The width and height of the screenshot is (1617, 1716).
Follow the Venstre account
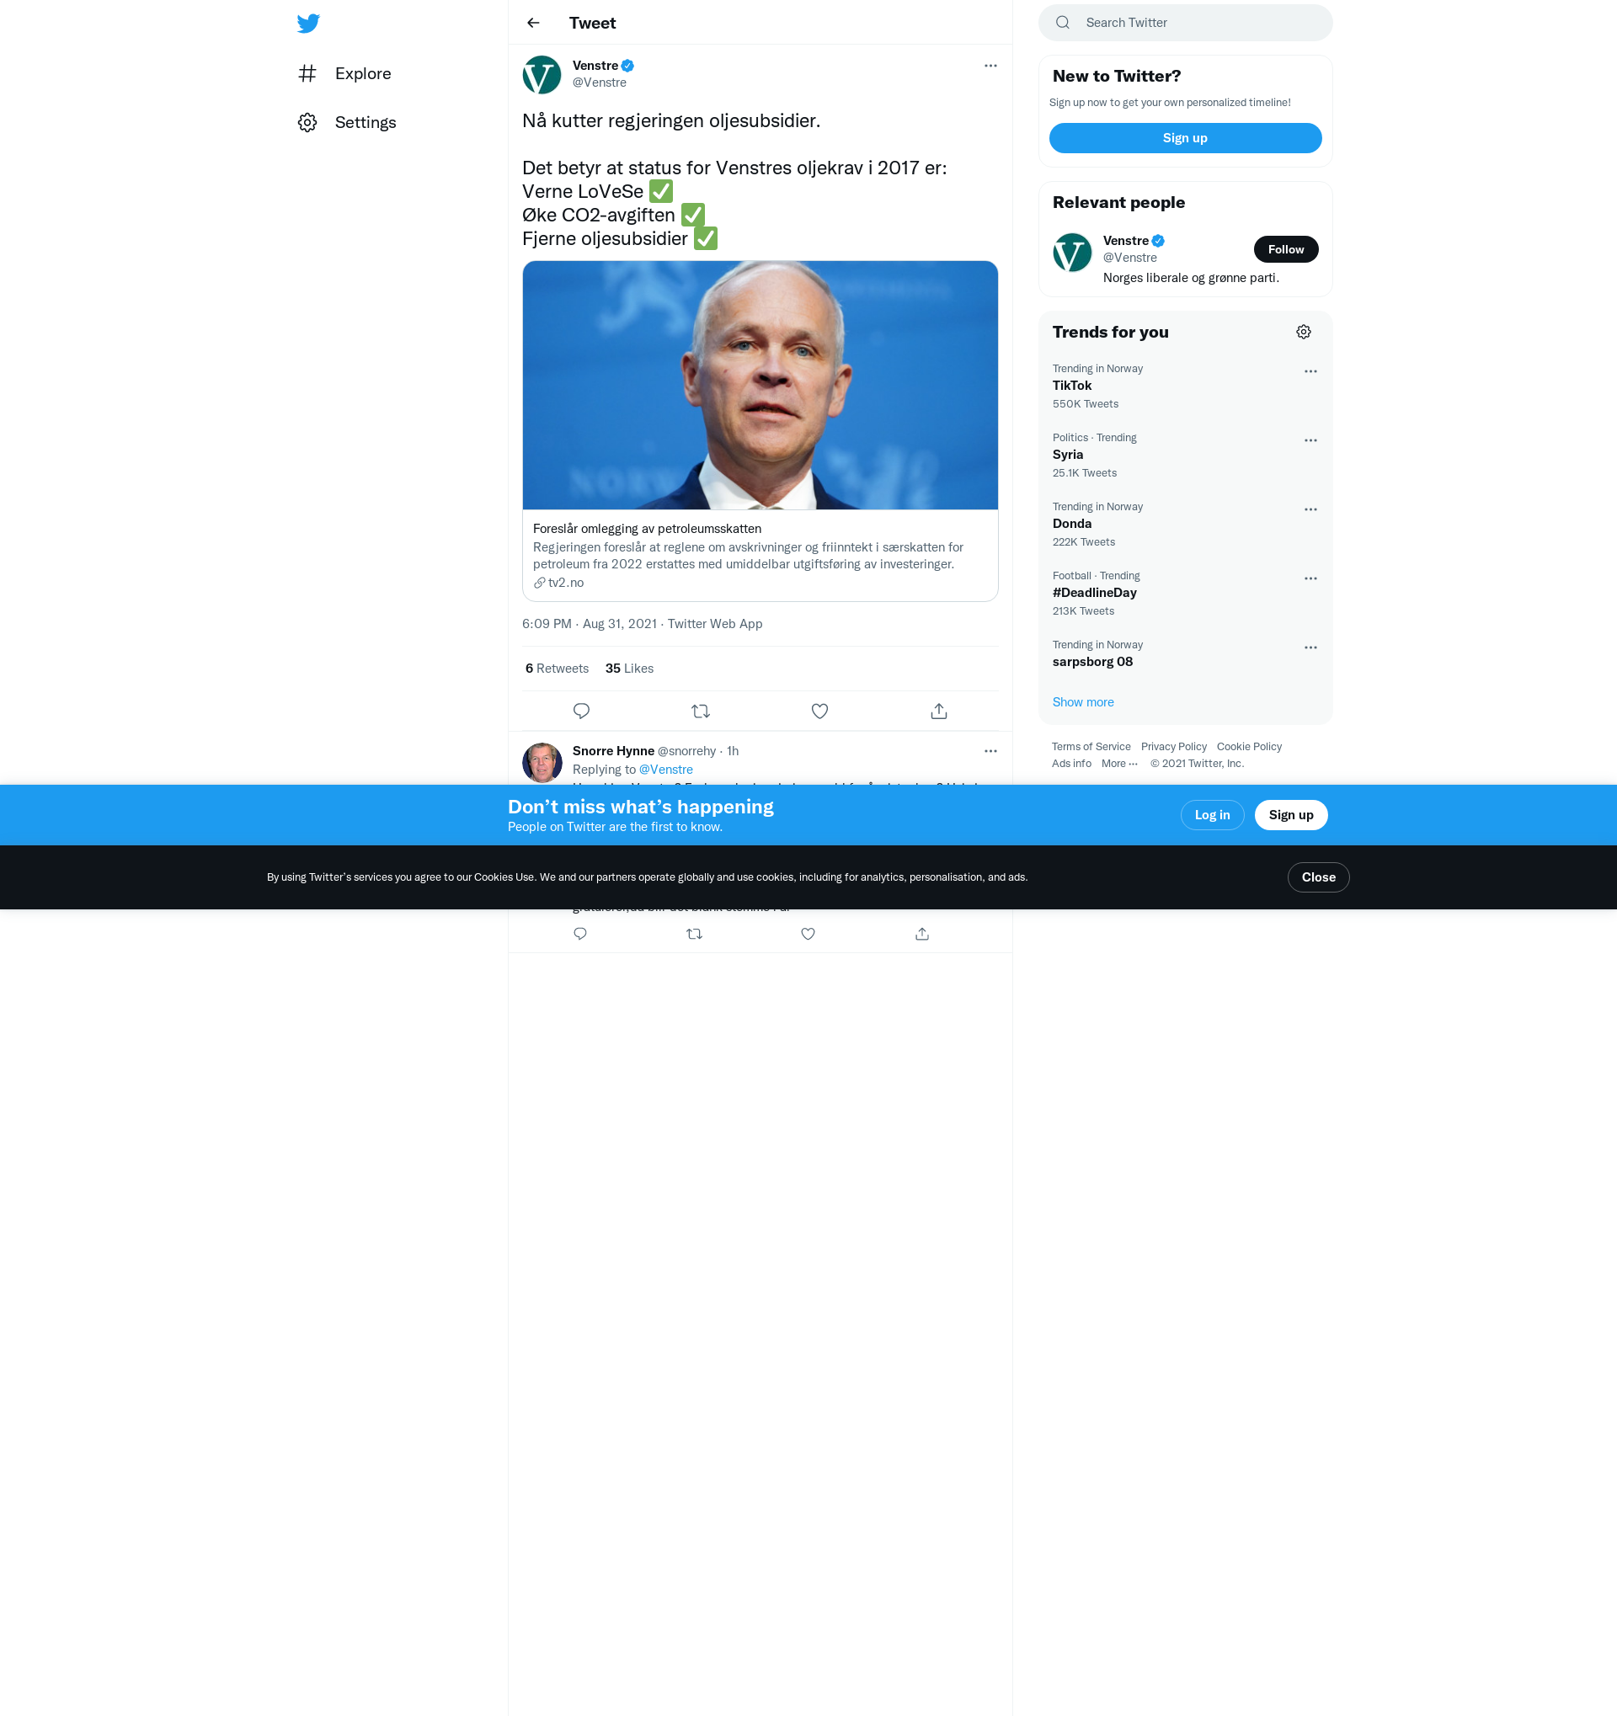1285,249
